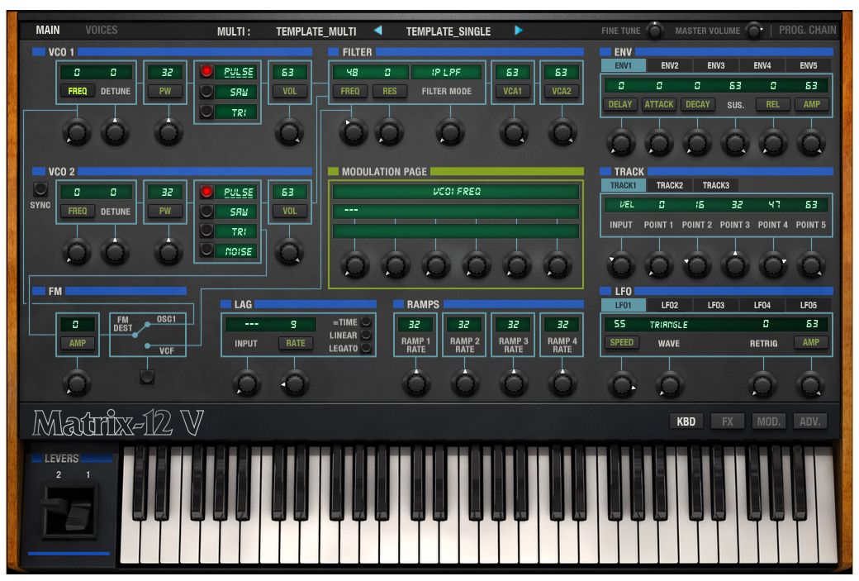Click the LFO Speed knob
Image resolution: width=859 pixels, height=581 pixels.
pos(622,384)
